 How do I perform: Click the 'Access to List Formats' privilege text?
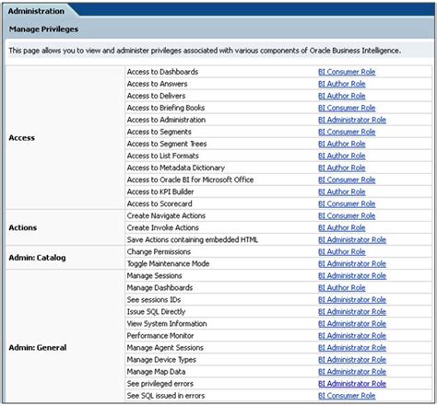coord(163,156)
